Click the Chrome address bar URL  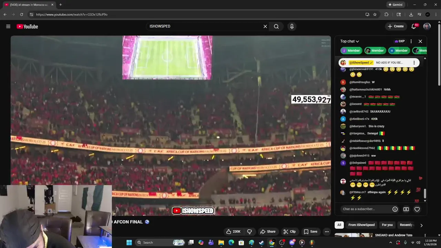coord(72,14)
